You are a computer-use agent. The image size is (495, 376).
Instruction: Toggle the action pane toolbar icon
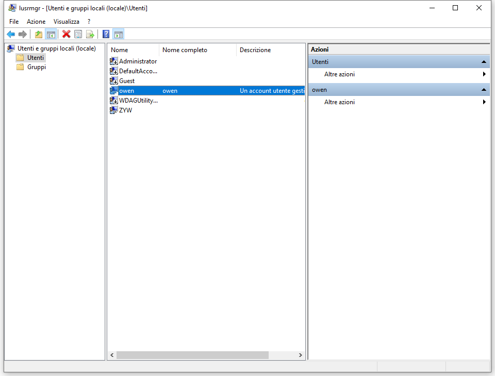point(119,34)
